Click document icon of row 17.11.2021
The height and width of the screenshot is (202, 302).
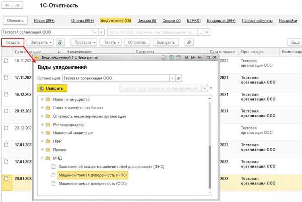(x=6, y=78)
